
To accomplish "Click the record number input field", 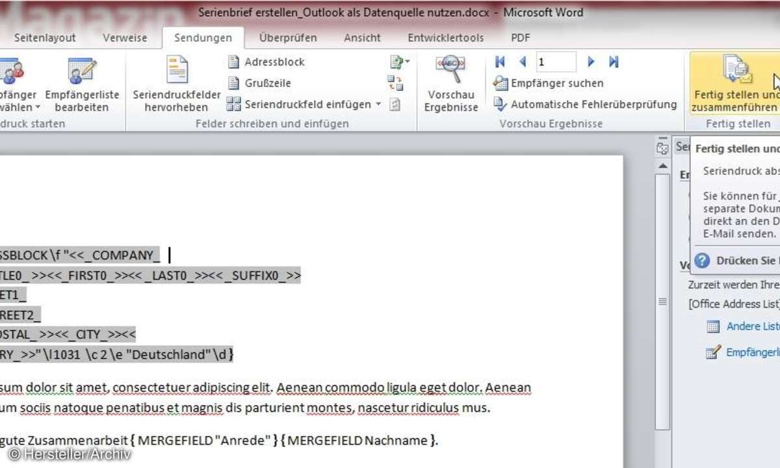I will point(556,62).
